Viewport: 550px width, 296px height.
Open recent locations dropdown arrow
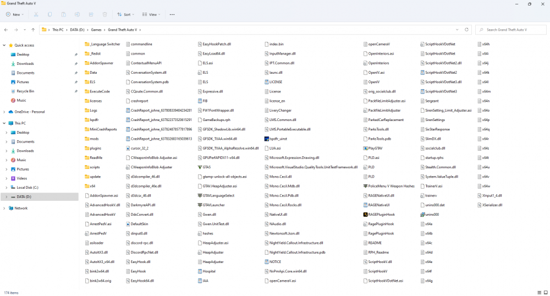point(25,30)
